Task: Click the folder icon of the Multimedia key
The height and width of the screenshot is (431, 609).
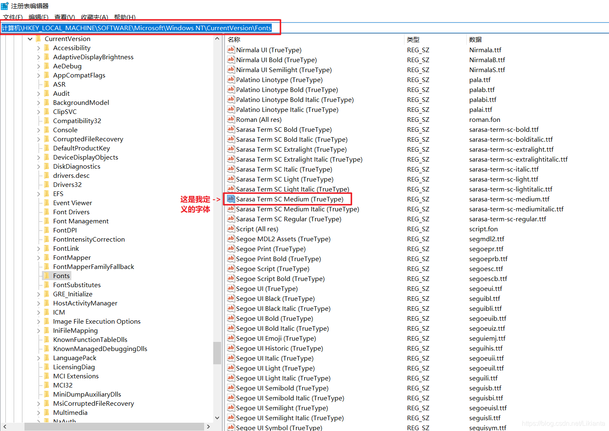Action: pos(47,412)
